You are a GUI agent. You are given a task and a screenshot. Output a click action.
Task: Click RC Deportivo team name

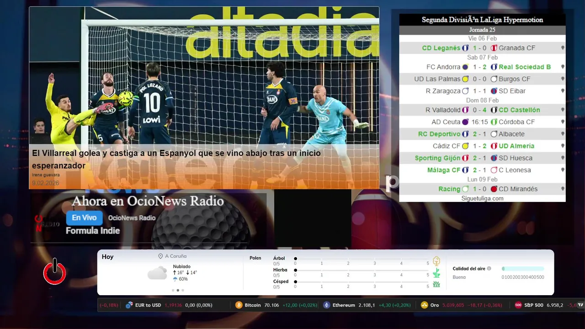[439, 134]
